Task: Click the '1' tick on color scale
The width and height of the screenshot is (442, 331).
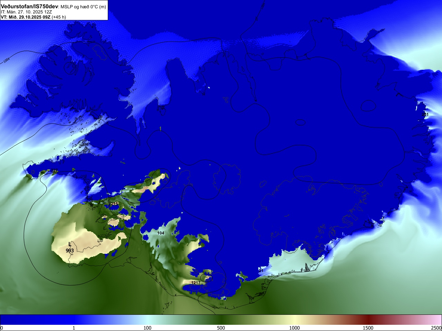Action: 74,328
